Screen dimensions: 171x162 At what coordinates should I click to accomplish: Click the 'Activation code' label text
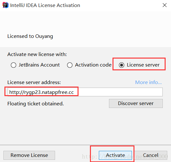click(93, 65)
